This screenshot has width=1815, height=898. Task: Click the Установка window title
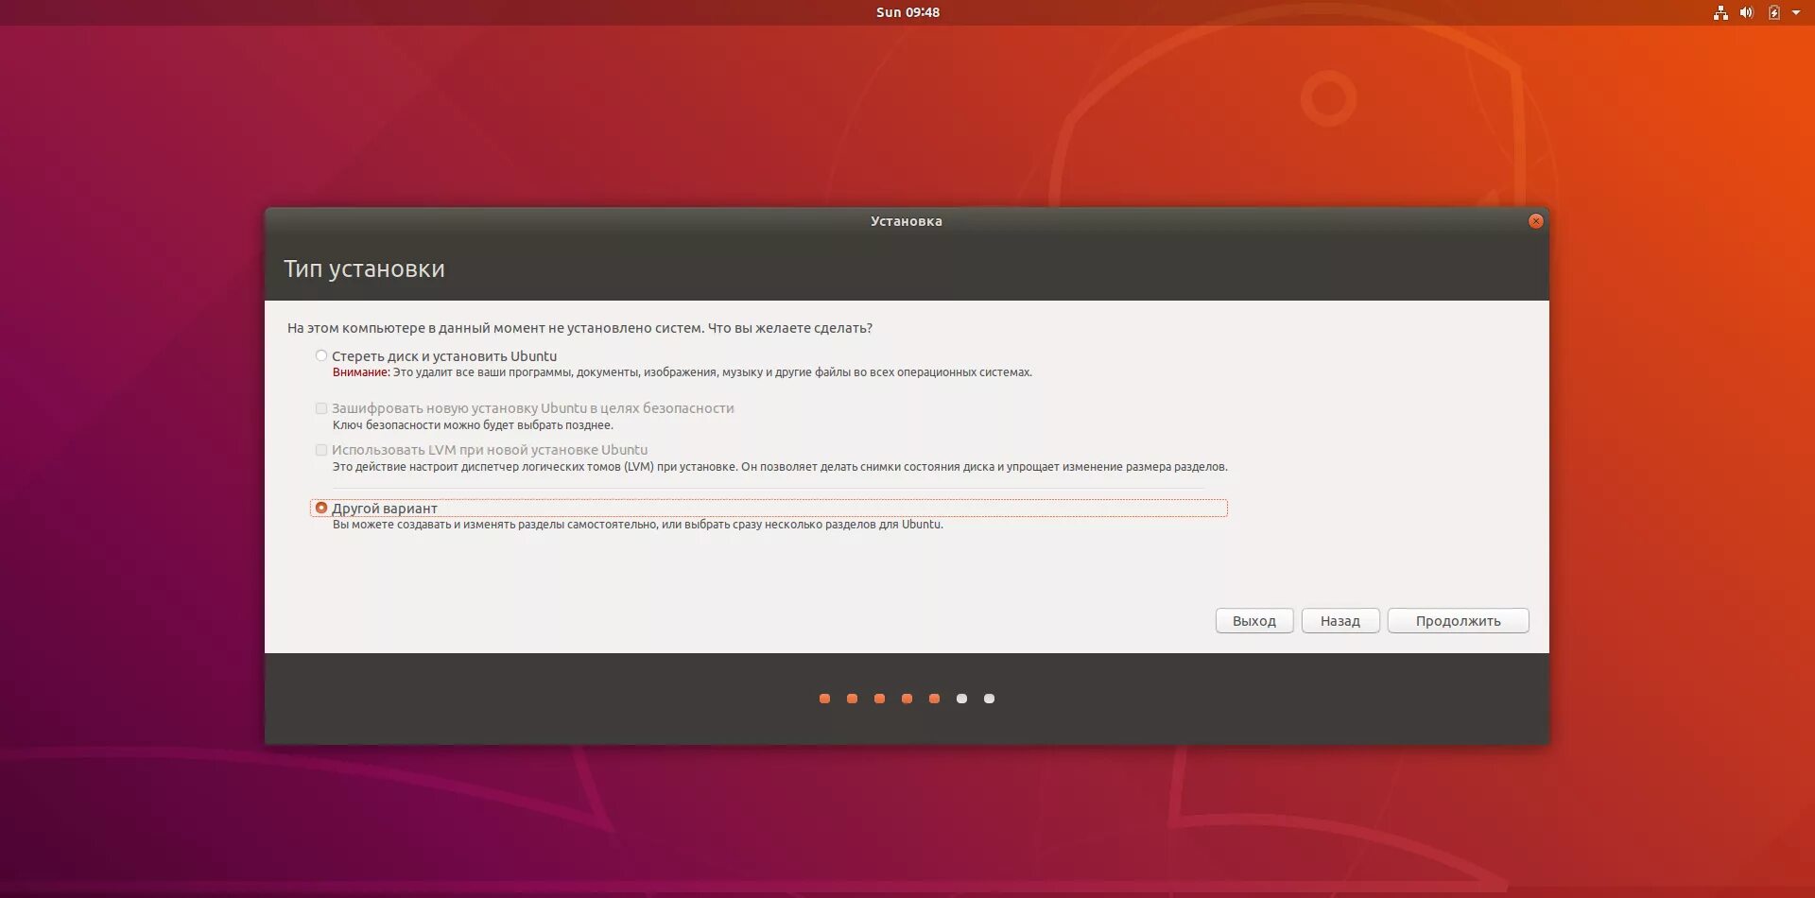907,221
